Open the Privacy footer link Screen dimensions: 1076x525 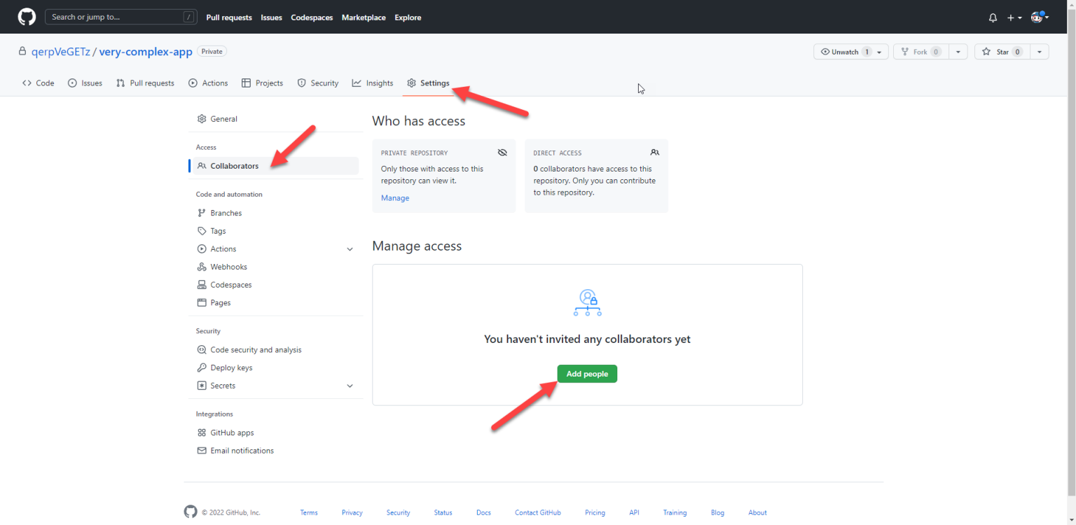(352, 512)
